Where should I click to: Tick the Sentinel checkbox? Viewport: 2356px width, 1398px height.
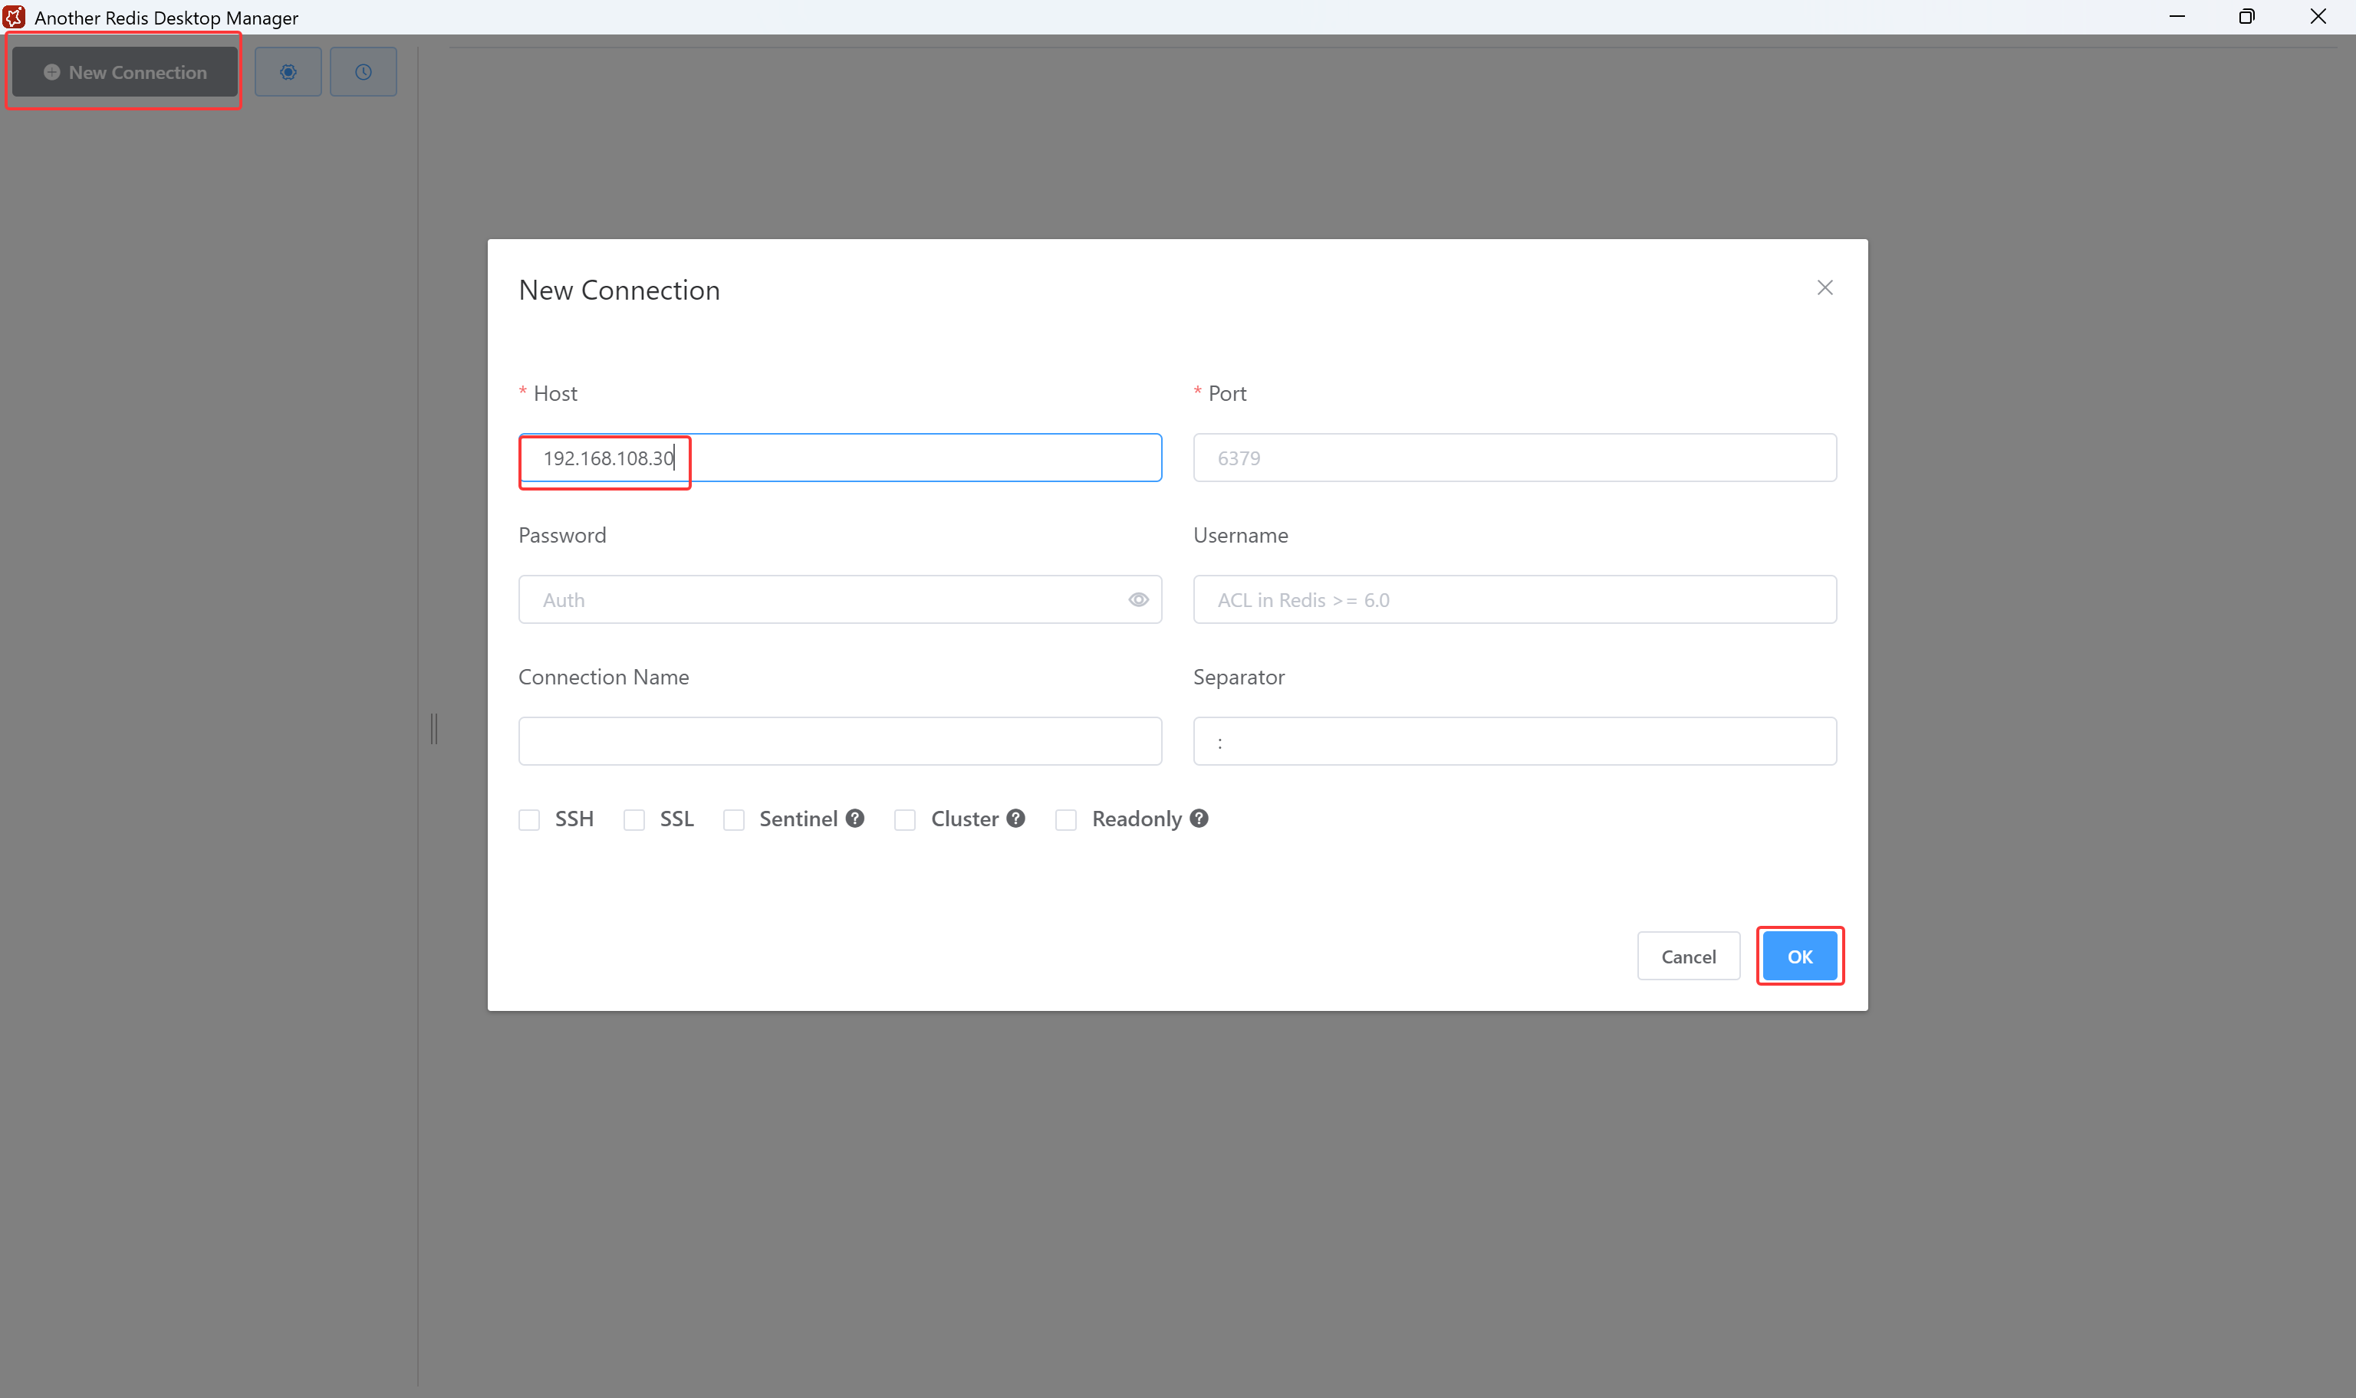coord(734,821)
